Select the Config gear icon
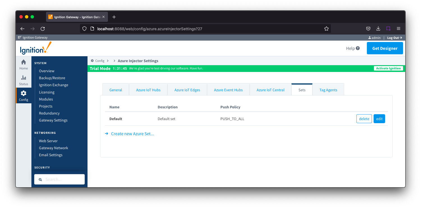 (x=24, y=94)
